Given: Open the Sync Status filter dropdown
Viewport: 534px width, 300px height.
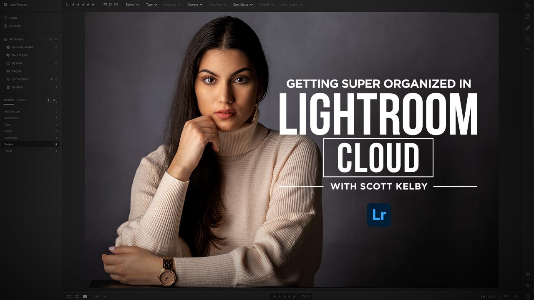Looking at the screenshot, I should [x=243, y=5].
